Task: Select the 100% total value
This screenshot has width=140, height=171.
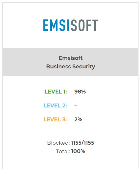Action: click(x=78, y=151)
